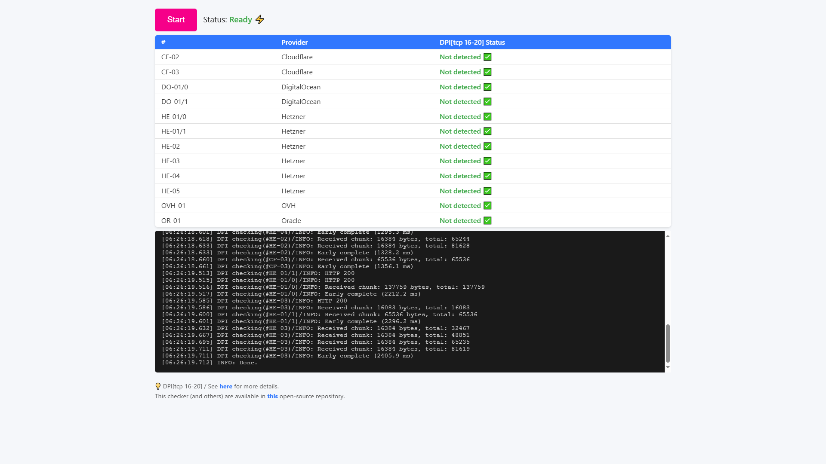This screenshot has width=826, height=464.
Task: Click the Provider column header
Action: tap(294, 43)
